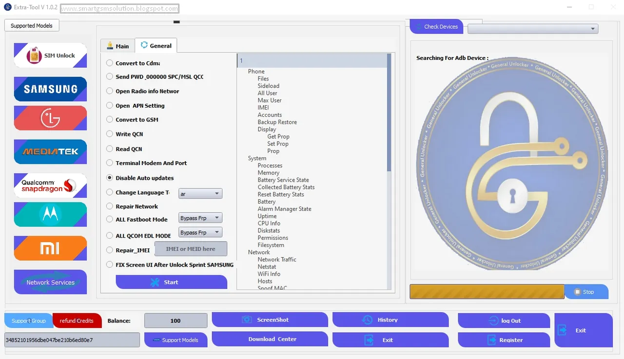Select Convert to Cdma radio option
Image resolution: width=624 pixels, height=359 pixels.
(x=110, y=63)
